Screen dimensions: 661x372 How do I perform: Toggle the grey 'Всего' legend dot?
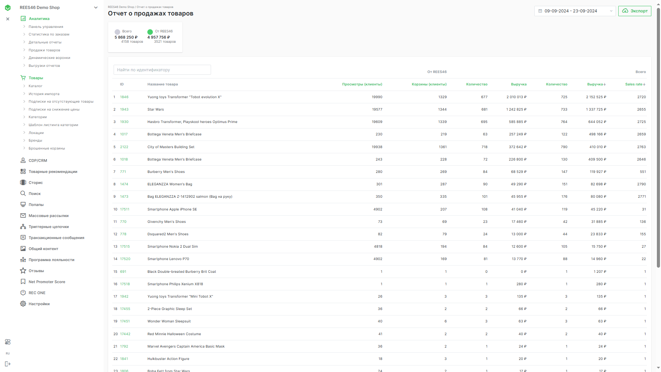pos(117,32)
